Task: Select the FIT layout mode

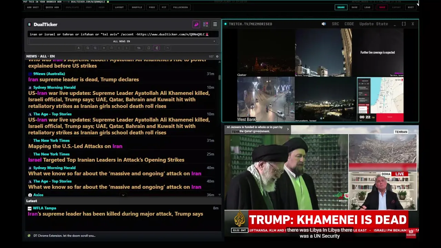Action: point(164,7)
